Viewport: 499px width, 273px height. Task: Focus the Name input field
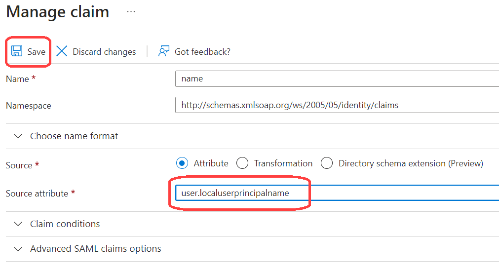337,79
